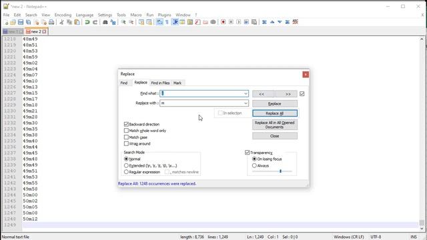Click the single Replace button

(275, 104)
